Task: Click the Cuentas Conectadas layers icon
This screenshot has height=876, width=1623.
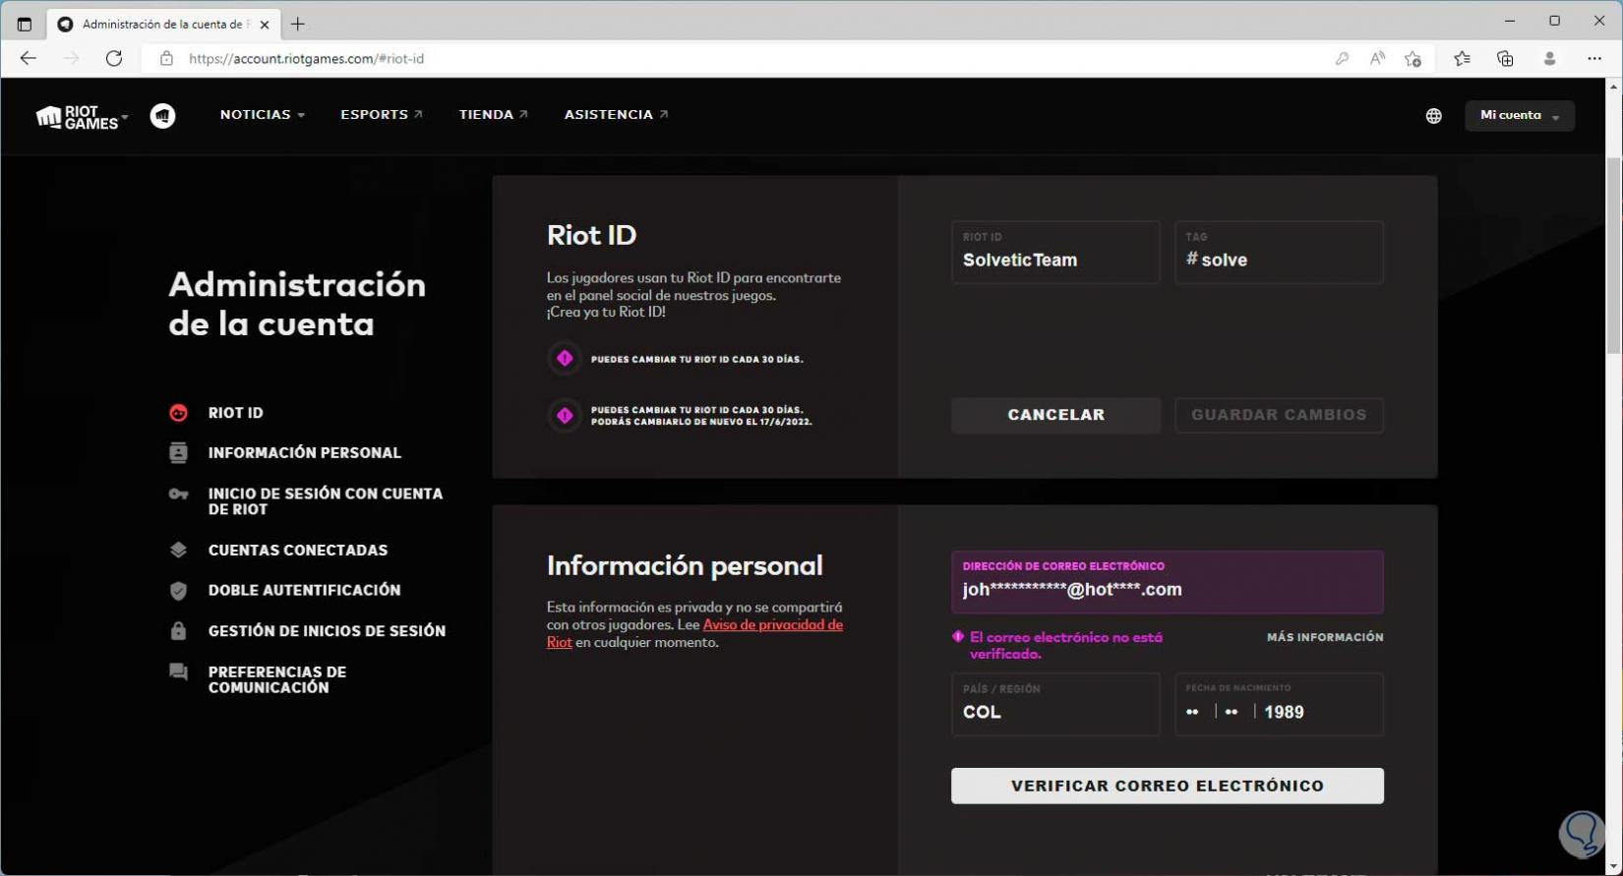Action: click(178, 550)
